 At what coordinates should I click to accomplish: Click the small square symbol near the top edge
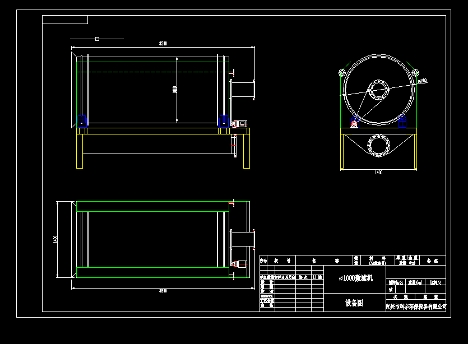pos(98,38)
